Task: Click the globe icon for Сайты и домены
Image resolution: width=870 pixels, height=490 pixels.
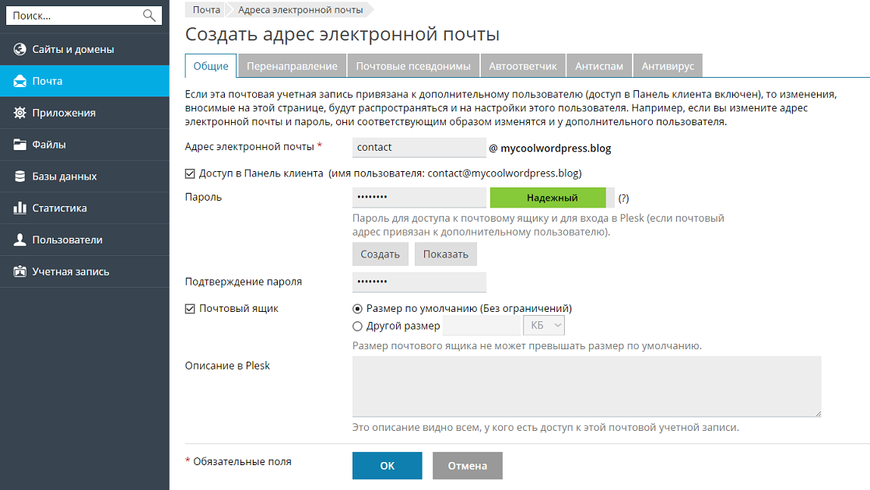Action: tap(20, 49)
